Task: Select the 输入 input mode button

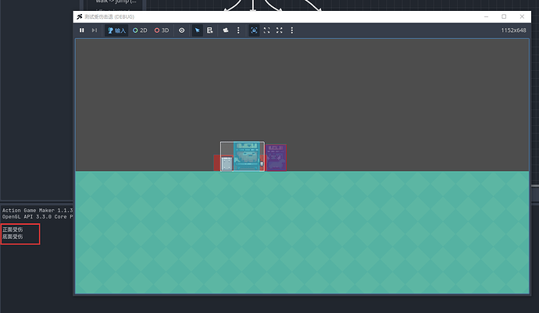Action: click(x=116, y=30)
